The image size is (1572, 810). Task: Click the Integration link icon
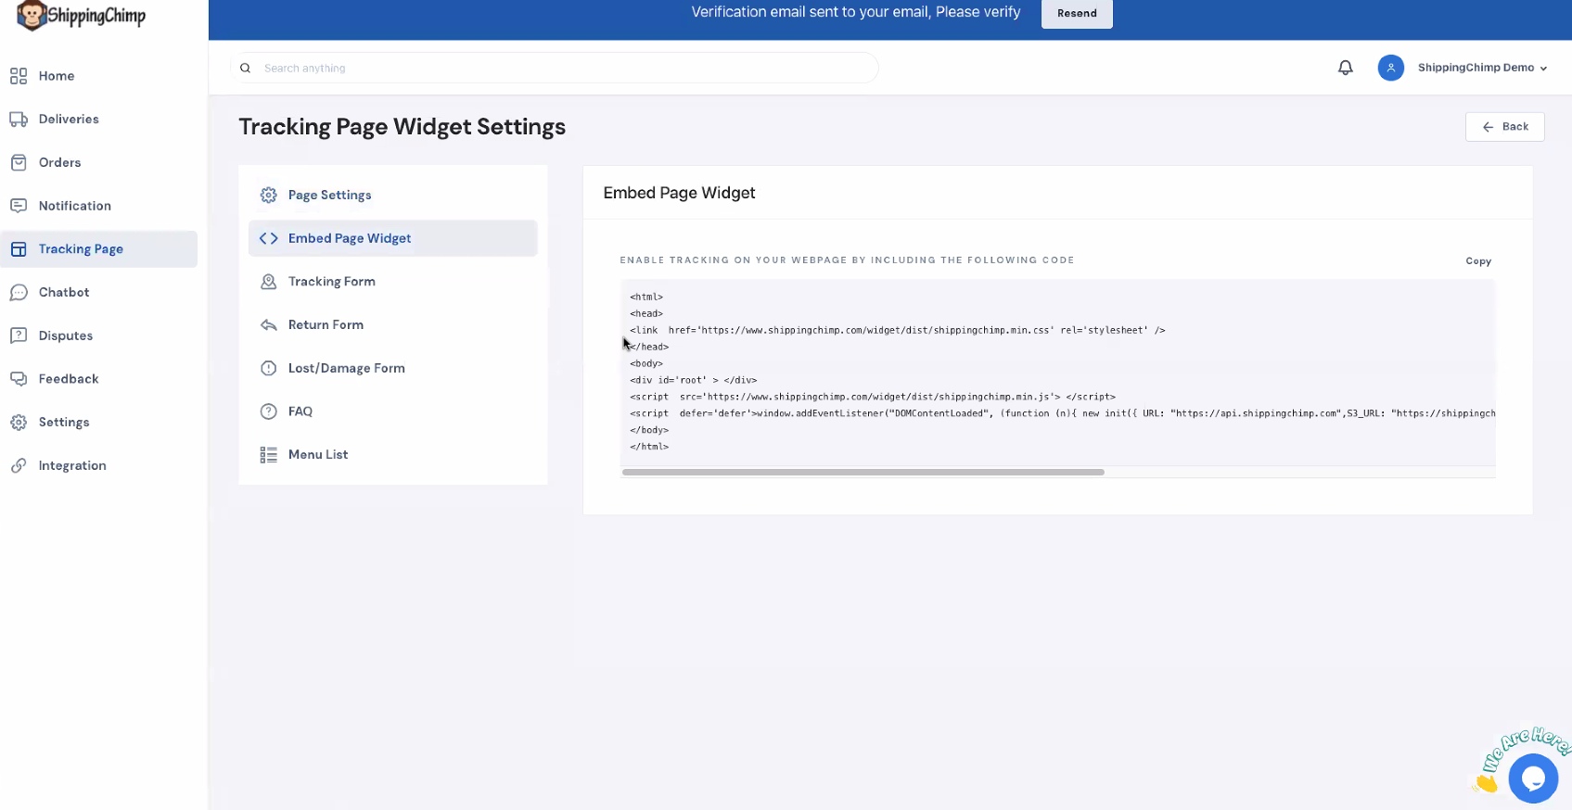(19, 466)
